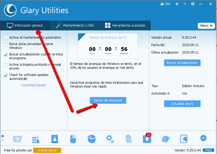Click the Última actualización date value
This screenshot has width=217, height=154.
point(190,52)
